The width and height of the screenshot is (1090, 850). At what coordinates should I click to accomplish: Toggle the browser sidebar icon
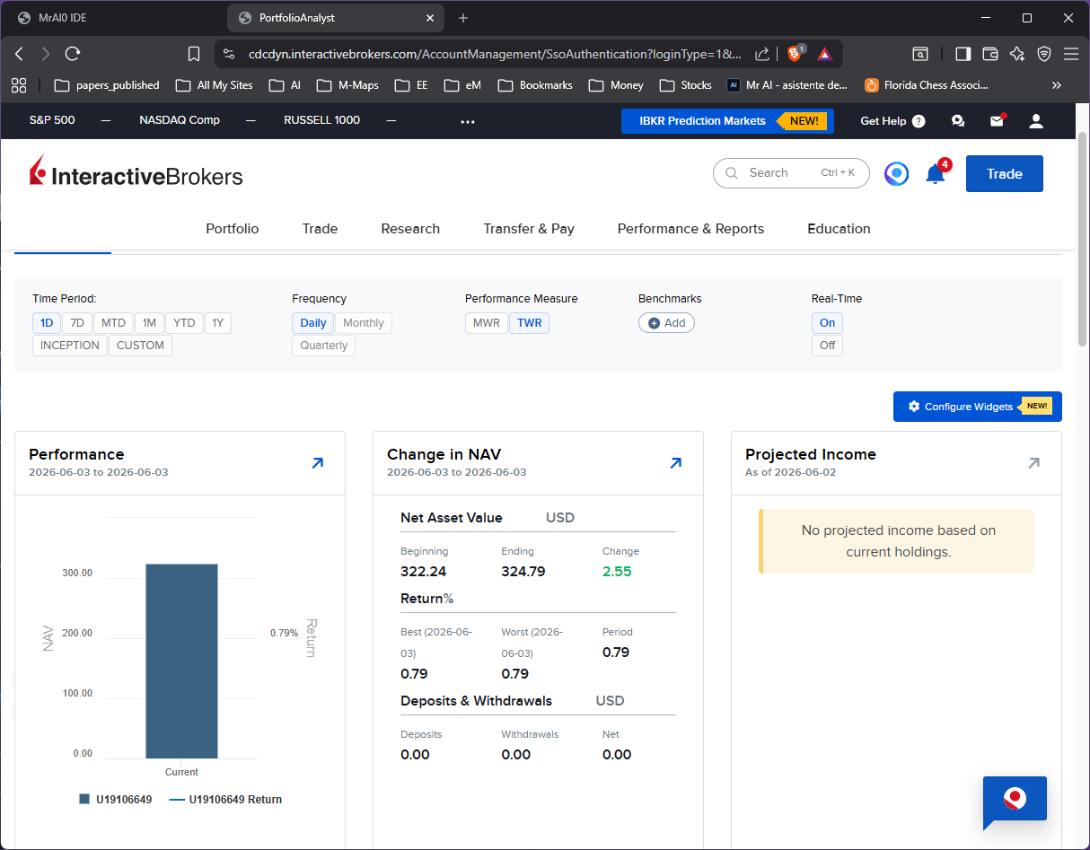pyautogui.click(x=963, y=54)
